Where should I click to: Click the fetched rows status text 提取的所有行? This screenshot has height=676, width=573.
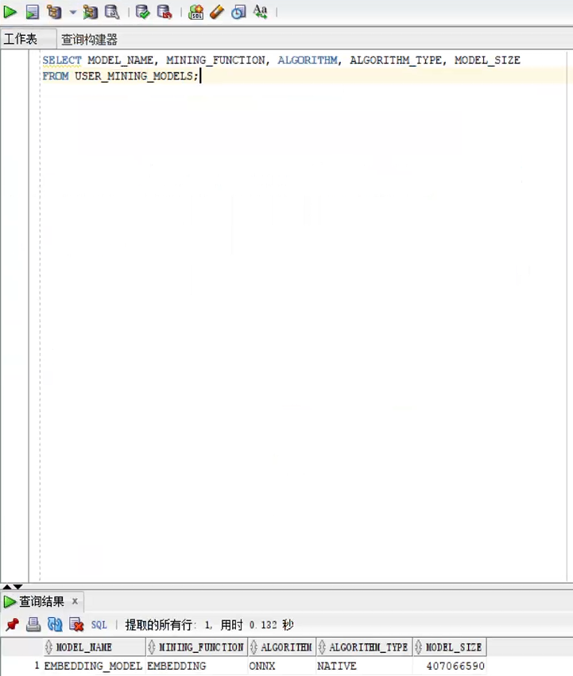158,624
